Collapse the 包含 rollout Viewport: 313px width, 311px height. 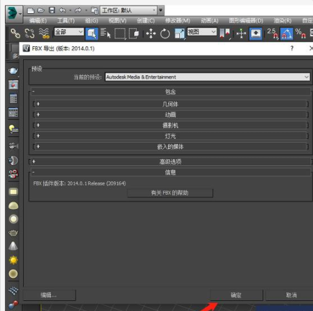(x=171, y=91)
